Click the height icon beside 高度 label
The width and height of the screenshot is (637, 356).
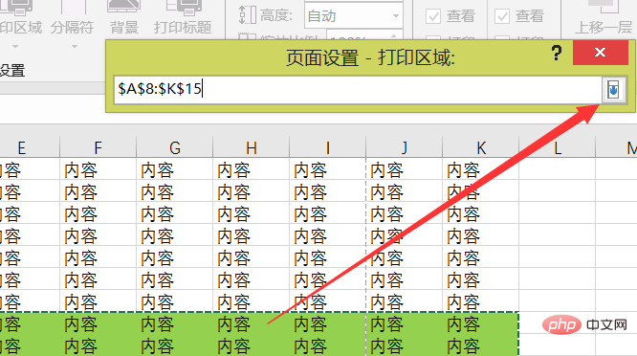[247, 14]
